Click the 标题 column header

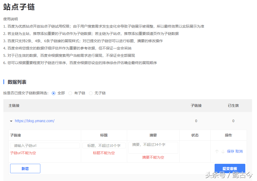tap(104, 135)
